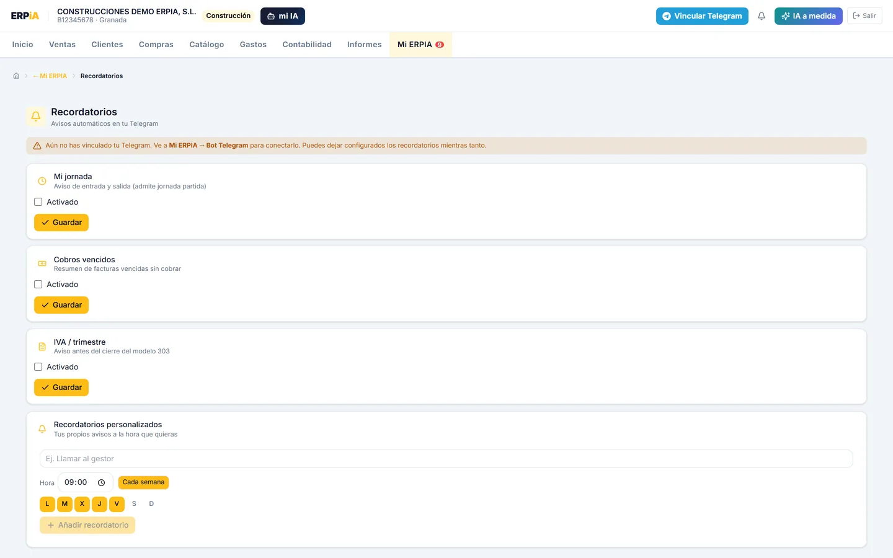Viewport: 893px width, 558px height.
Task: Toggle the Cada semana frequency chip
Action: coord(143,482)
